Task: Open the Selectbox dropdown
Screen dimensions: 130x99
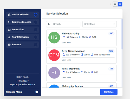Action: (x=100, y=24)
